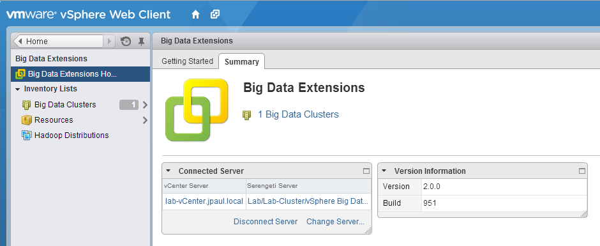
Task: Click the Big Data Extensions summary title
Action: (x=304, y=88)
